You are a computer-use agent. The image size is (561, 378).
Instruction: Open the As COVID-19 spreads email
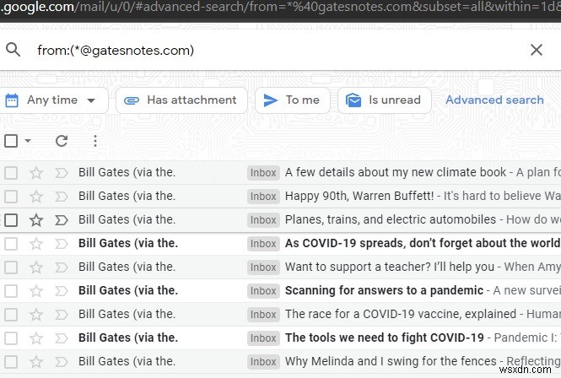tap(422, 244)
